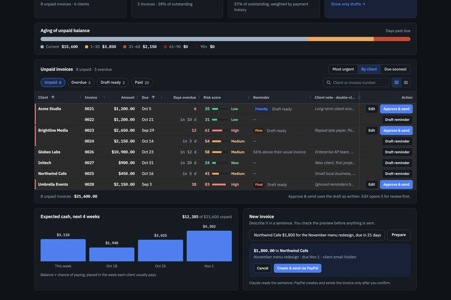The width and height of the screenshot is (451, 300).
Task: Toggle sort arrow on Client column
Action: pyautogui.click(x=53, y=97)
